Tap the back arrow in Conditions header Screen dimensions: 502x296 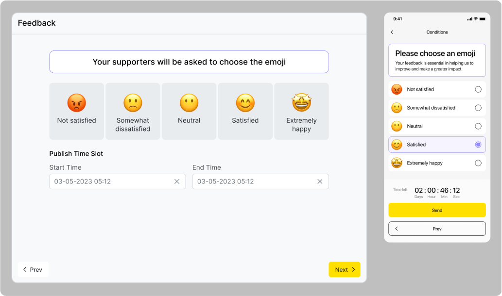392,32
